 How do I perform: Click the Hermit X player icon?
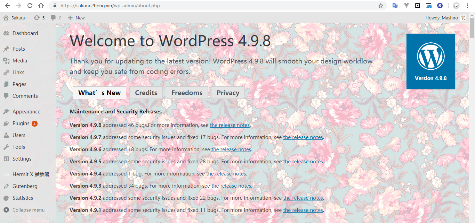coord(6,174)
